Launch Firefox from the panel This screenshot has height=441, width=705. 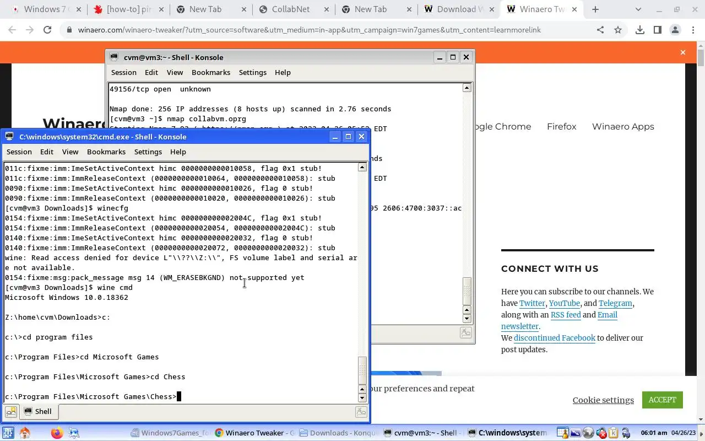[57, 433]
